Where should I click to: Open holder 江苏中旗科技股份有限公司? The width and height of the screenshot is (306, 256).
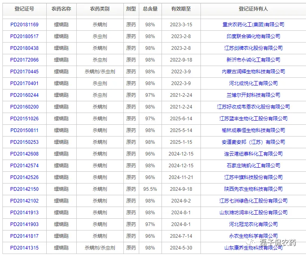253,177
